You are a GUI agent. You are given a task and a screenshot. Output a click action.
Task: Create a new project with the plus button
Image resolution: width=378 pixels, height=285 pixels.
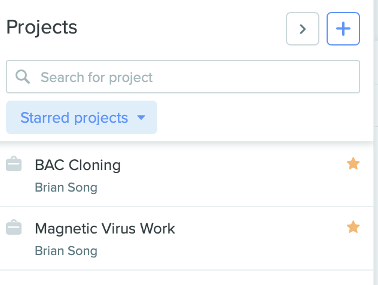(343, 29)
